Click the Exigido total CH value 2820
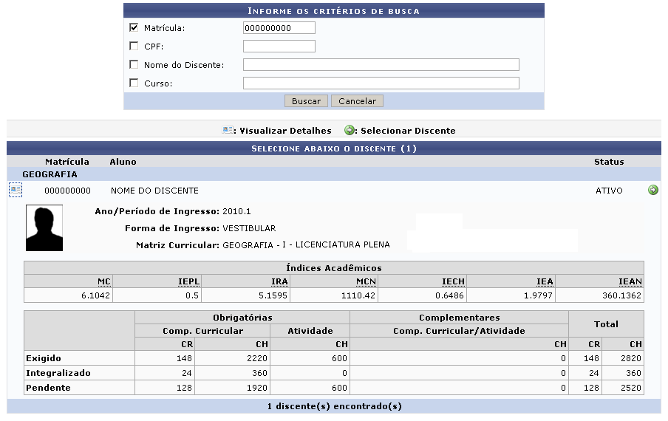This screenshot has height=421, width=668. pyautogui.click(x=631, y=358)
